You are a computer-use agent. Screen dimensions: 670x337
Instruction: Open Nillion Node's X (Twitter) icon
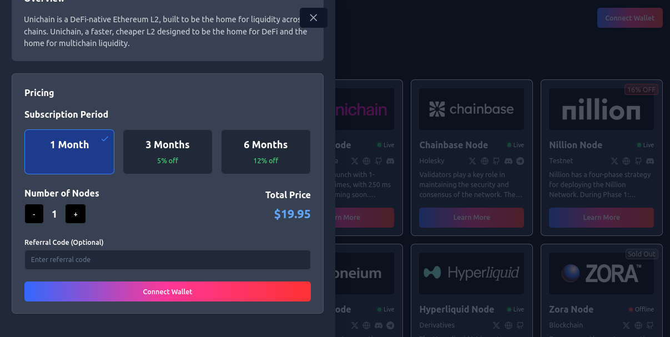pyautogui.click(x=614, y=161)
